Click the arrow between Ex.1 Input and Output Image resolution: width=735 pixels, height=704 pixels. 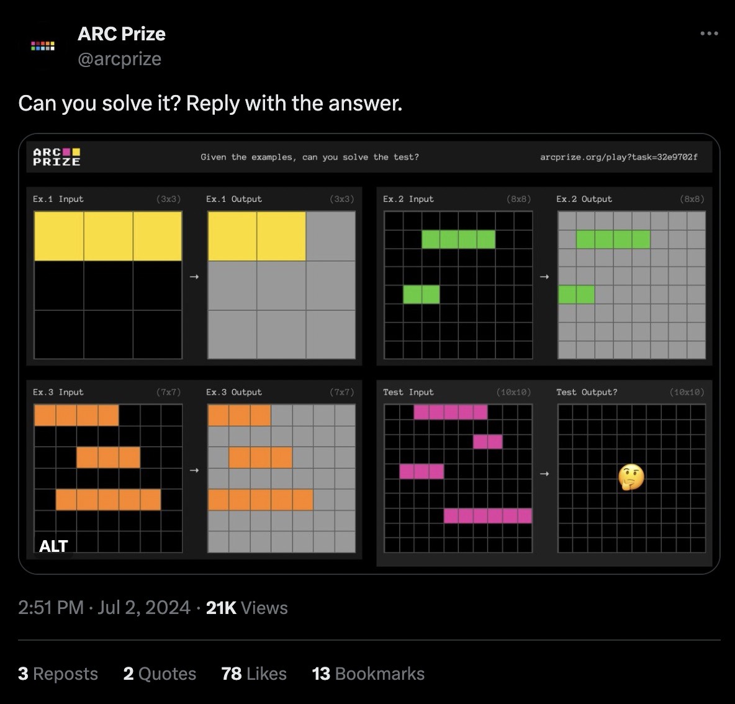pyautogui.click(x=194, y=276)
